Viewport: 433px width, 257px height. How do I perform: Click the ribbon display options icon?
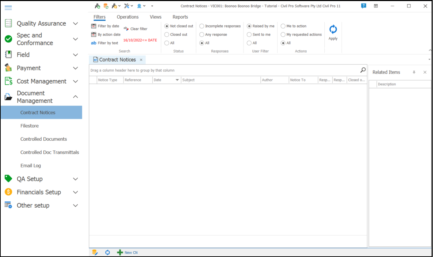[x=376, y=6]
